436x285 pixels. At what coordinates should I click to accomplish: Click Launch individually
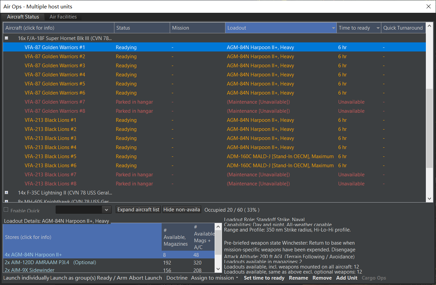[26, 278]
